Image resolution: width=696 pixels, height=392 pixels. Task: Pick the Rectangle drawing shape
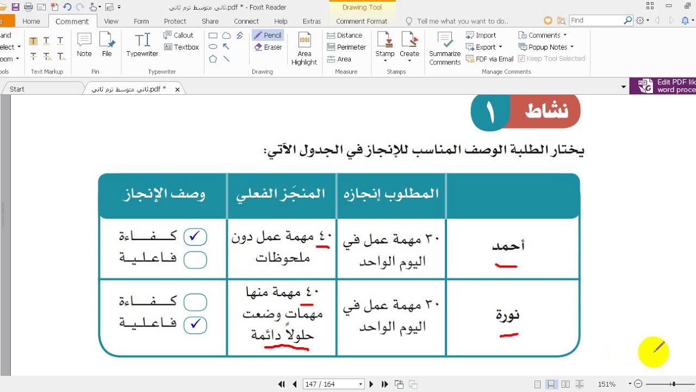click(213, 35)
